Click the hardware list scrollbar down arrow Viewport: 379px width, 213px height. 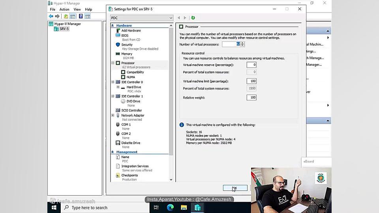[x=171, y=180]
